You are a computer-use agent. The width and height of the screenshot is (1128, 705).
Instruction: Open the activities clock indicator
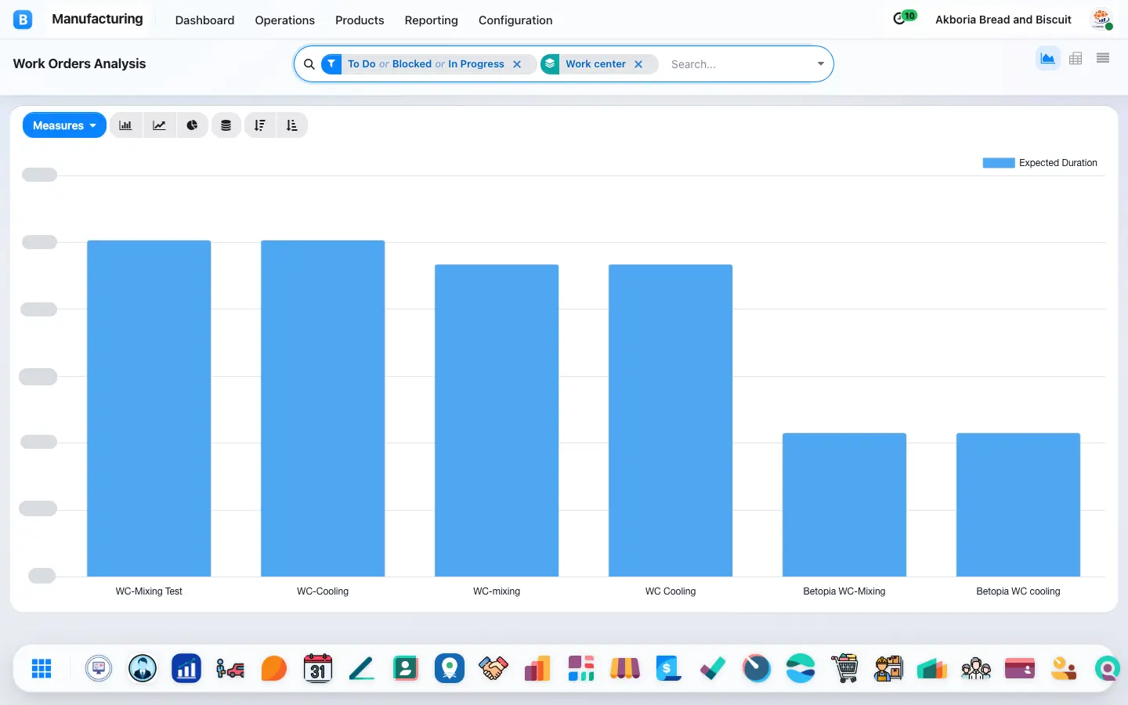click(x=904, y=18)
